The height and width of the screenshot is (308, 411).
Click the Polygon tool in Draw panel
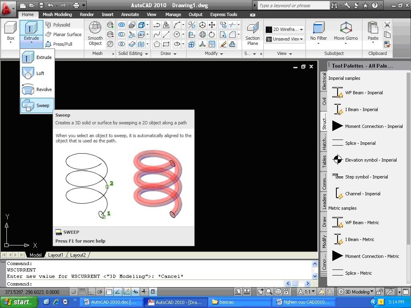[x=157, y=44]
